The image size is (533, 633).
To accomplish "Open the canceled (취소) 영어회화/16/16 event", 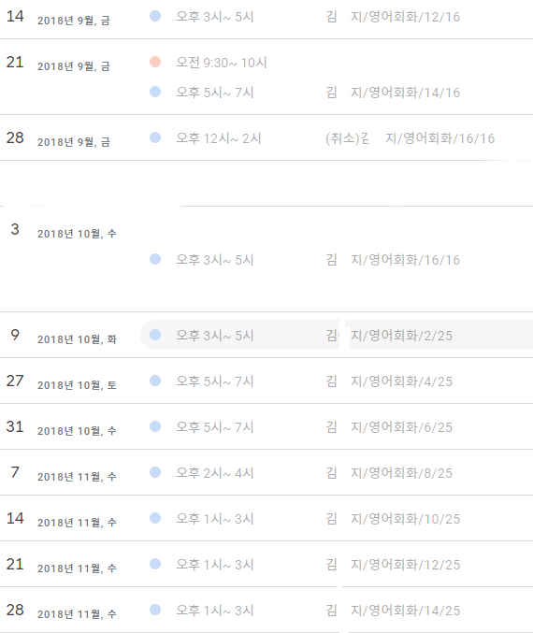I will [337, 138].
